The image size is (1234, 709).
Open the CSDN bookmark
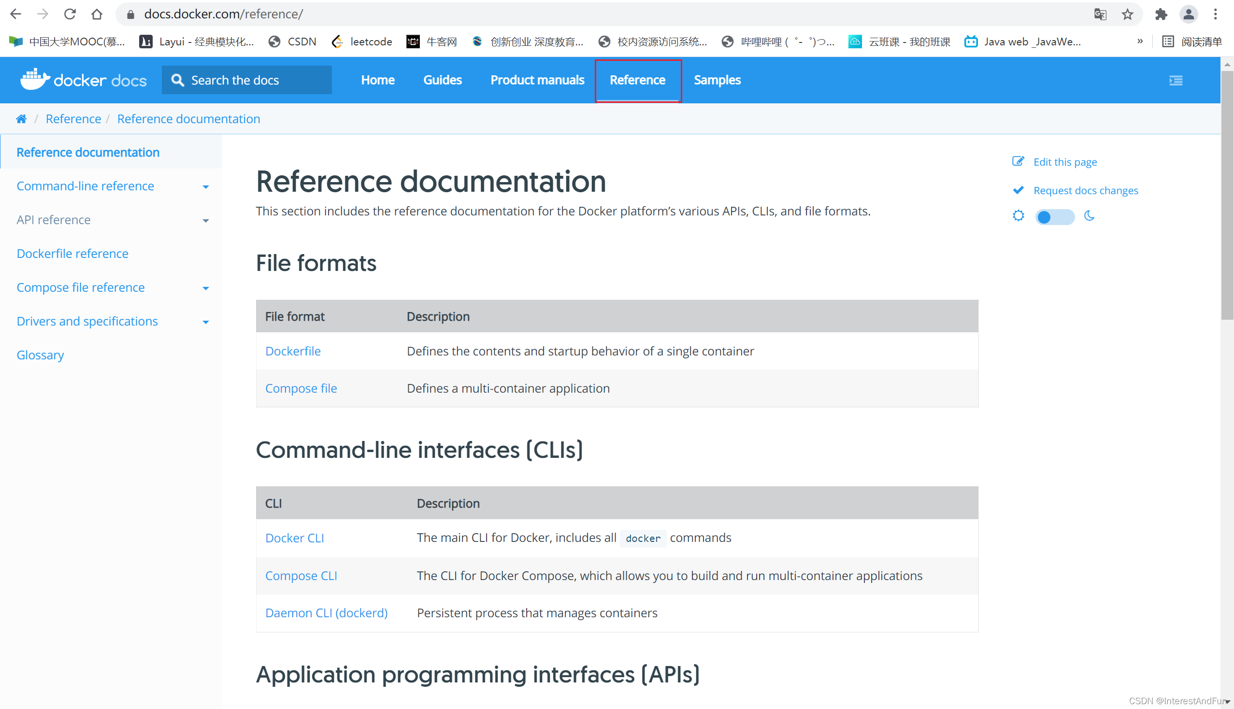point(292,42)
